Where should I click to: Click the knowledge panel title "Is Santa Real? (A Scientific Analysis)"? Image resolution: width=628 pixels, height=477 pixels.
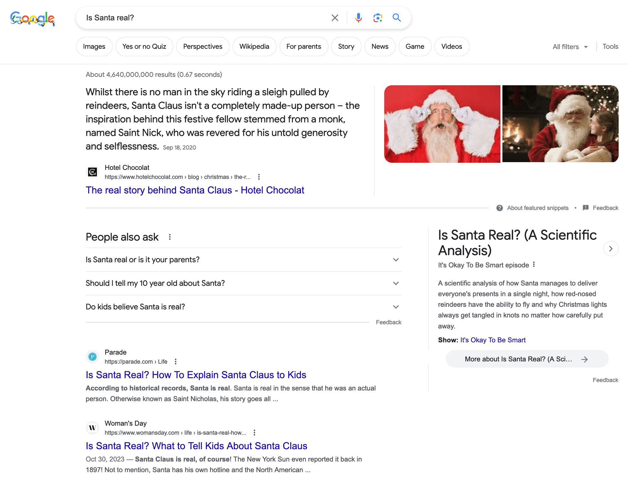tap(517, 243)
